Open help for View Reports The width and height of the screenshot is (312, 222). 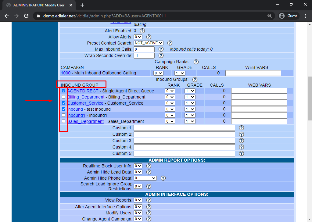(149, 200)
